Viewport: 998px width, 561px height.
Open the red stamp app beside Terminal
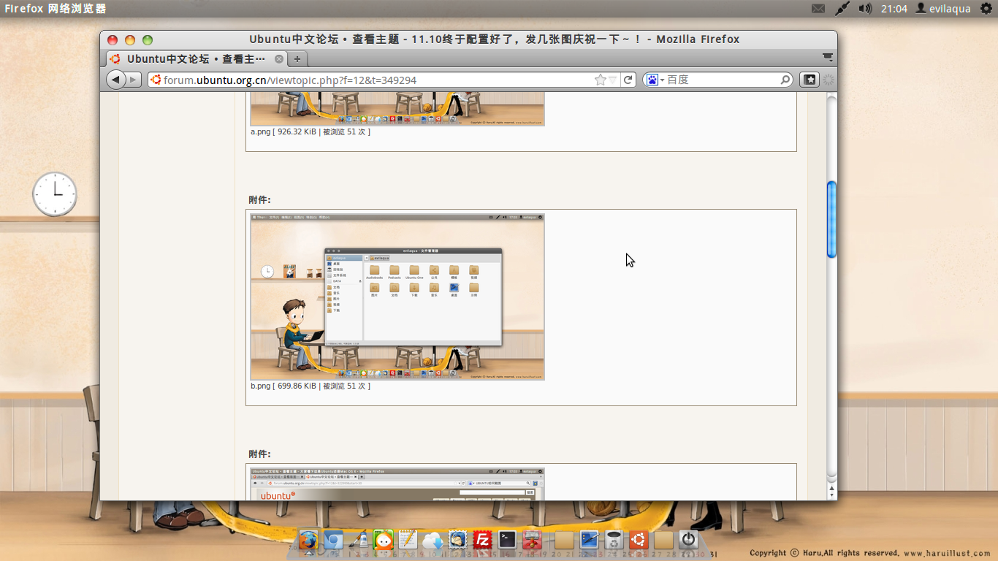[x=532, y=541]
